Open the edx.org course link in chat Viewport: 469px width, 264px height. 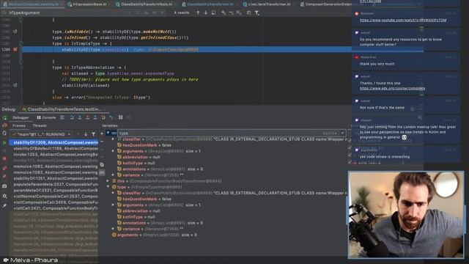click(392, 88)
